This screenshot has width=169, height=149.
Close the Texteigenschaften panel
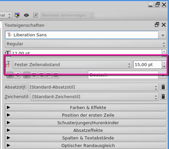click(164, 25)
